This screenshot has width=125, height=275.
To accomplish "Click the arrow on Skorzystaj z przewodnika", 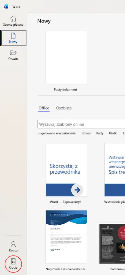I will coord(77,190).
